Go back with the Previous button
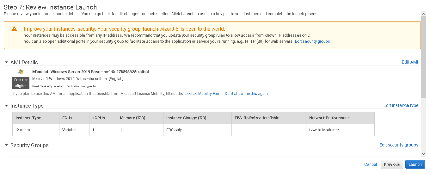Screen dimensions: 430x174 click(x=392, y=165)
